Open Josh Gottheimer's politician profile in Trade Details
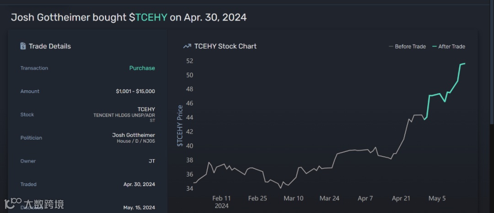Screen dimensions: 494x213 134,135
